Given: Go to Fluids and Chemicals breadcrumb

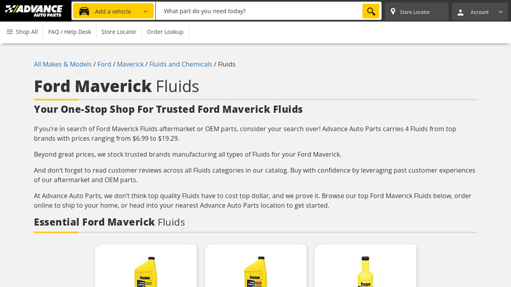Looking at the screenshot, I should 181,64.
